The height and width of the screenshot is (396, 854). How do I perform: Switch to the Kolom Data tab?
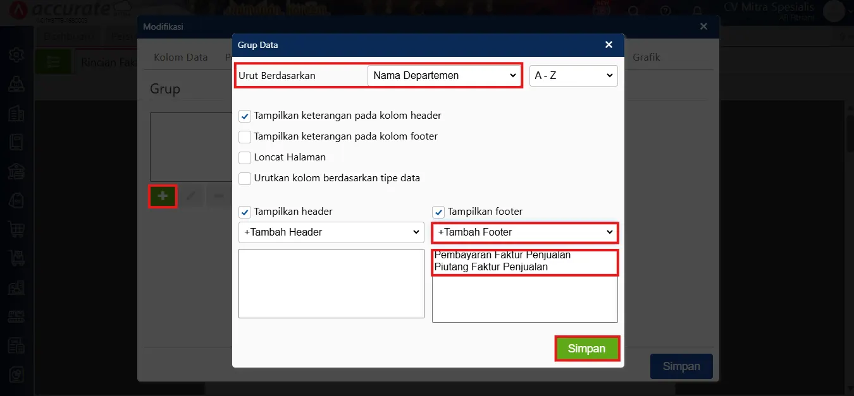pyautogui.click(x=180, y=57)
